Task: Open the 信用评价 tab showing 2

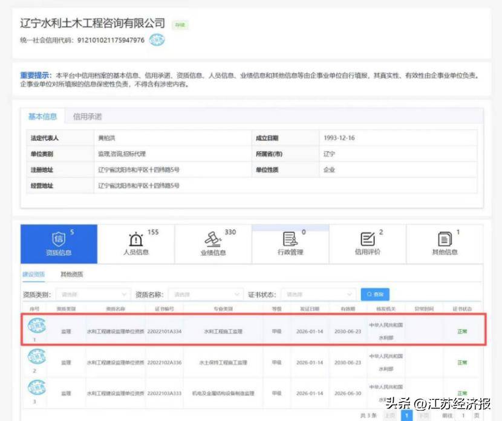Action: tap(368, 244)
